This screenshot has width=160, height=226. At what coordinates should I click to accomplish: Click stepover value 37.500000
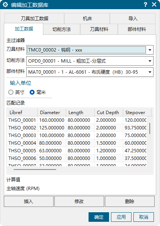136,158
